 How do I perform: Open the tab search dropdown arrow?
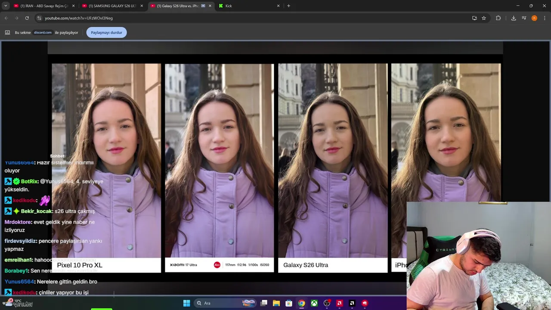click(x=6, y=6)
